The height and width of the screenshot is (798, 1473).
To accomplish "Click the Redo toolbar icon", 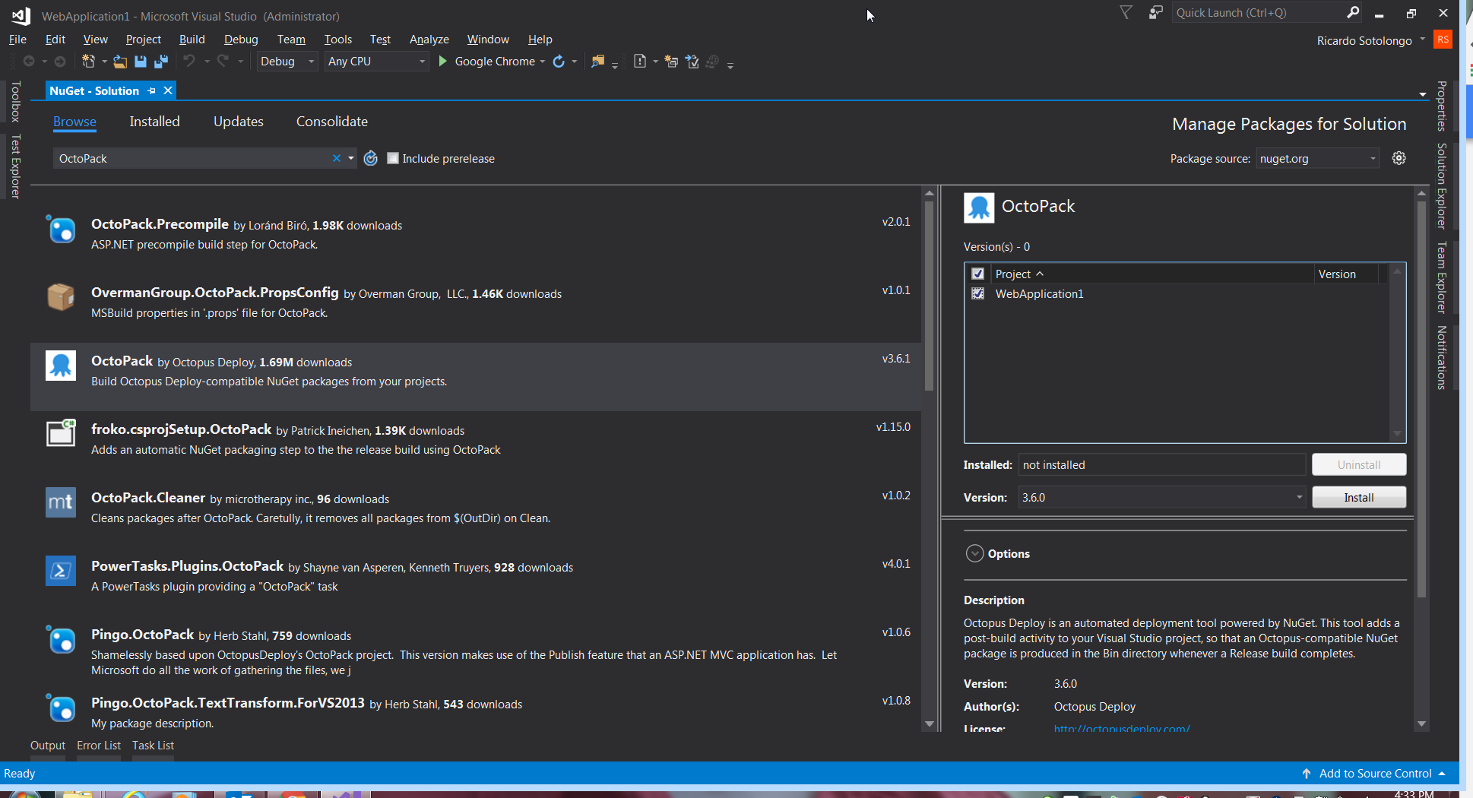I will 223,61.
